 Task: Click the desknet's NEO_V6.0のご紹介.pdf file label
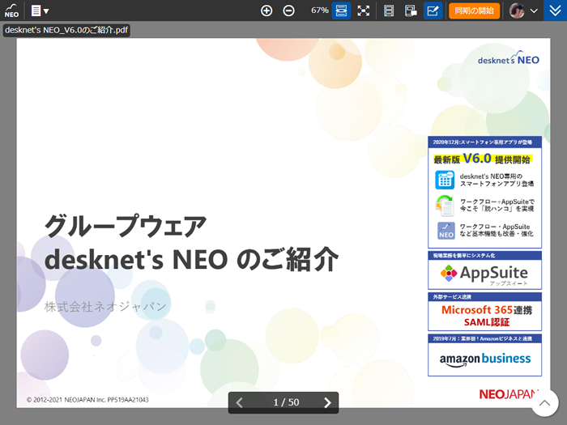(x=66, y=30)
